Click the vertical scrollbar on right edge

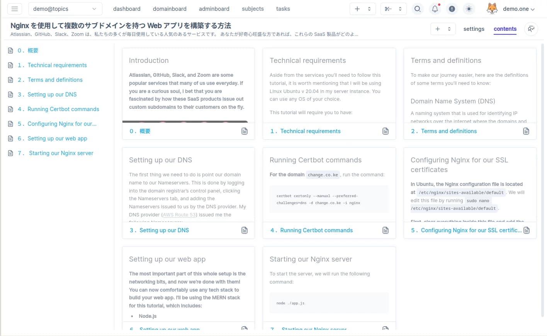(x=542, y=181)
